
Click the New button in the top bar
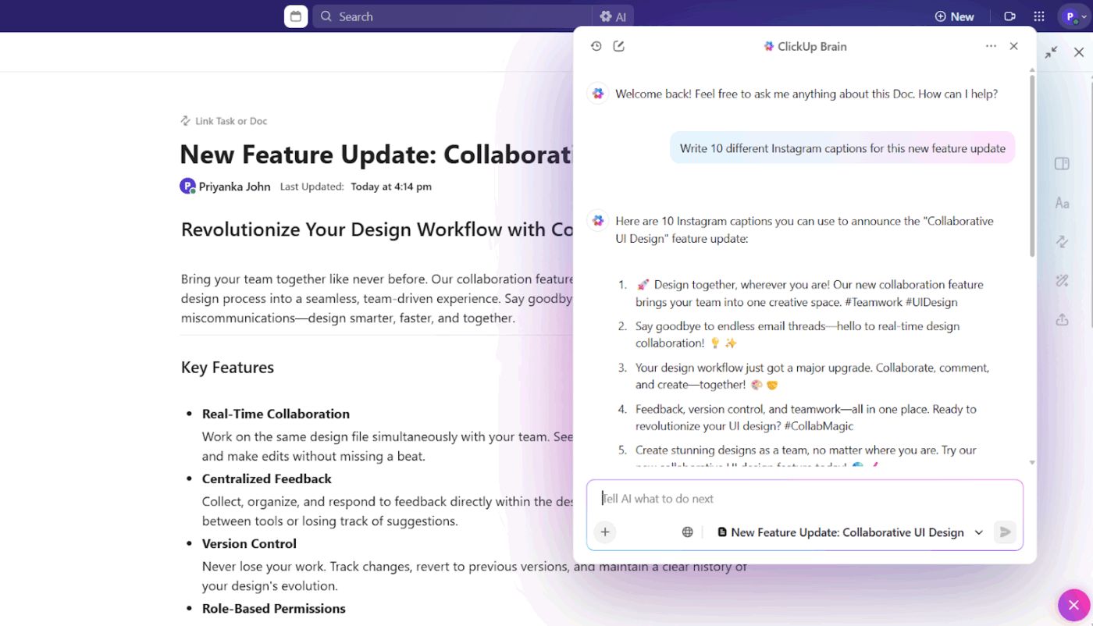click(x=954, y=16)
